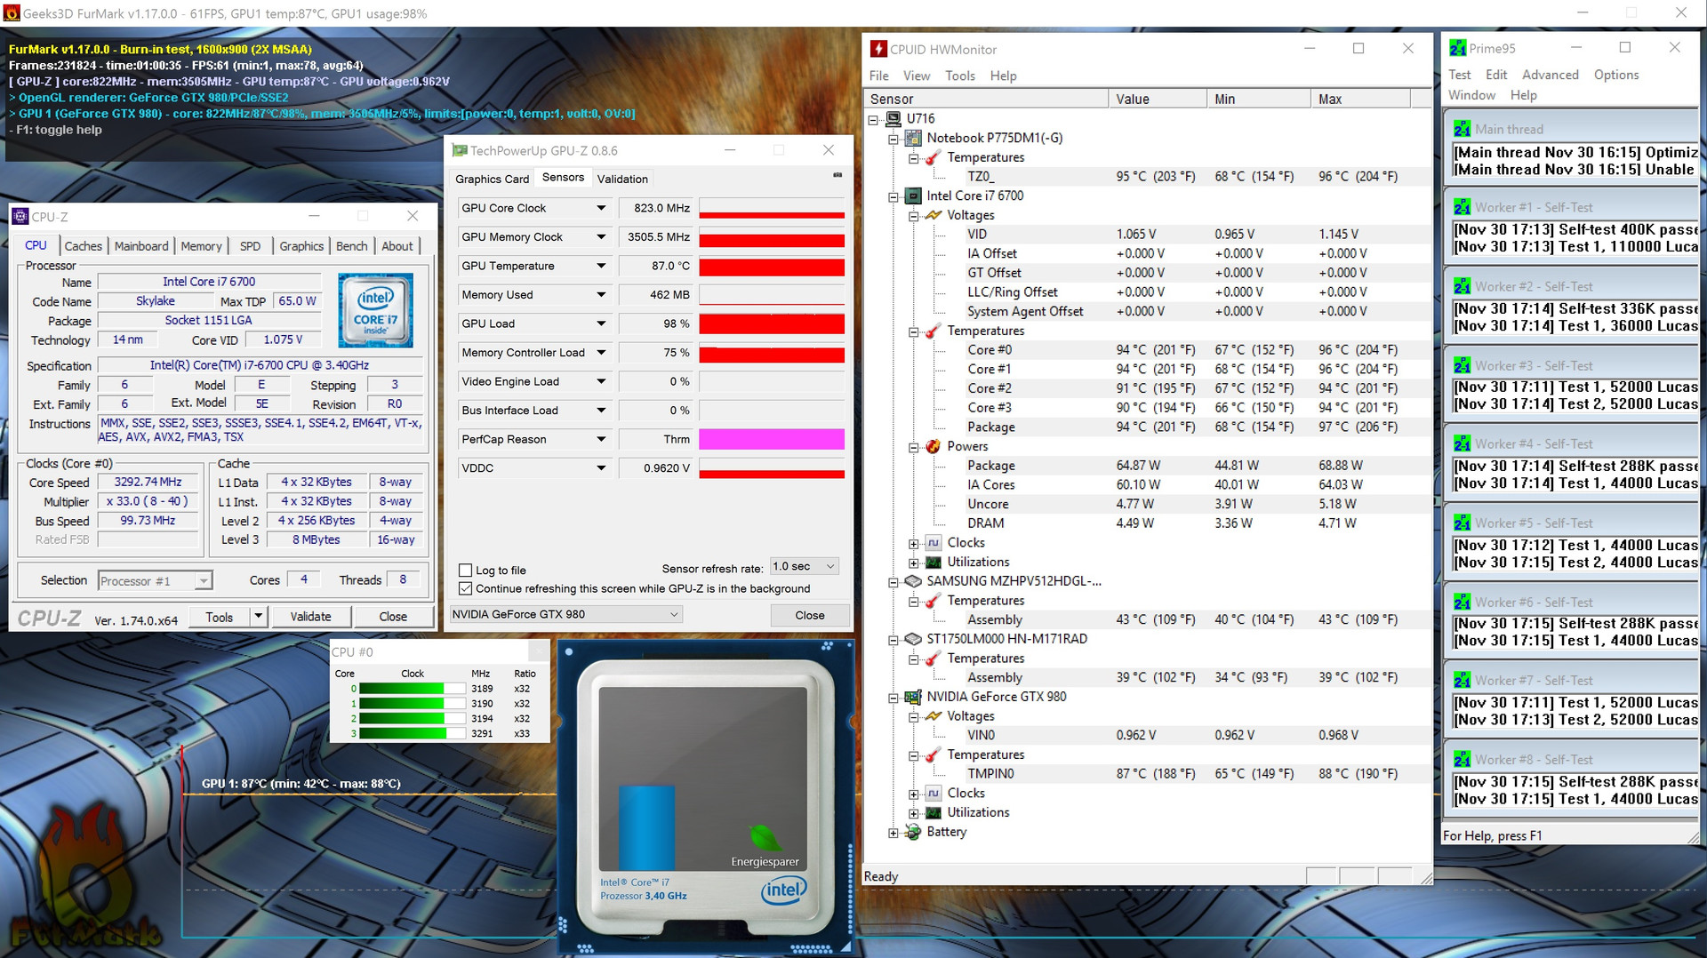
Task: Expand the Battery node in HWMonitor
Action: pos(894,833)
